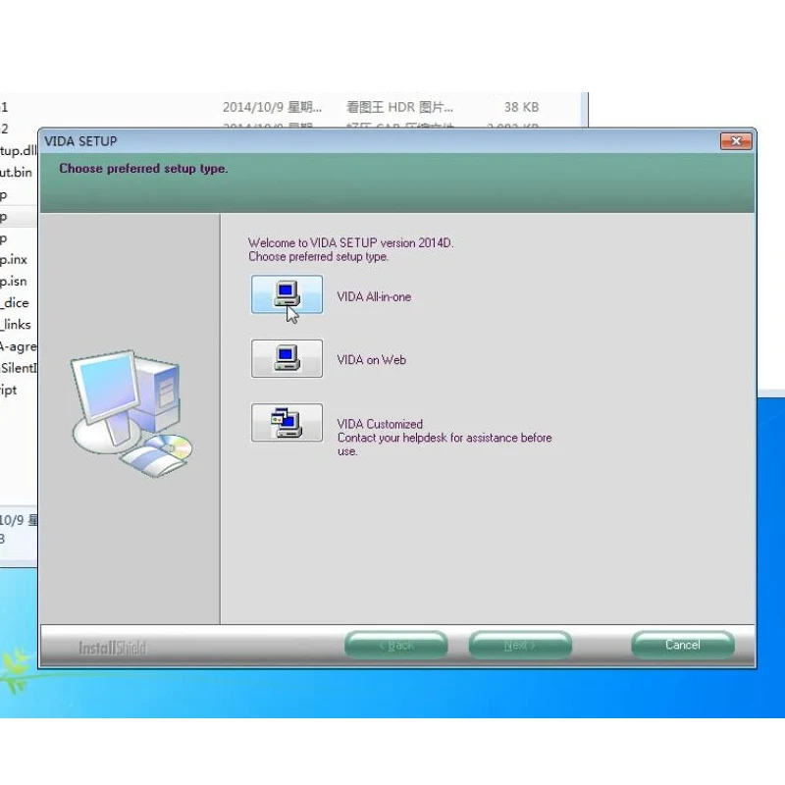The width and height of the screenshot is (785, 785).
Task: Click the 'VIDA Customized' label text
Action: coord(380,424)
